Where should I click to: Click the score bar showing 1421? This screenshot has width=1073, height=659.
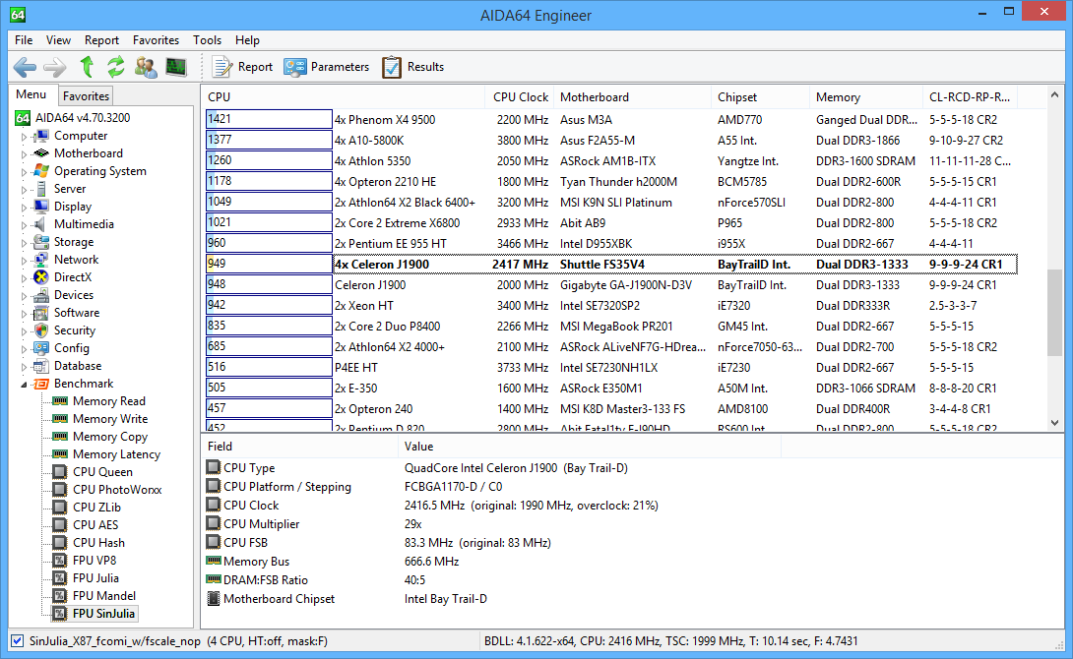click(x=269, y=119)
